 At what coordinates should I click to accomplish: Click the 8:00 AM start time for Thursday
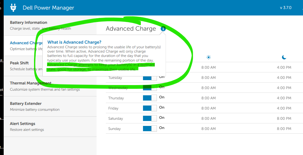click(x=209, y=98)
